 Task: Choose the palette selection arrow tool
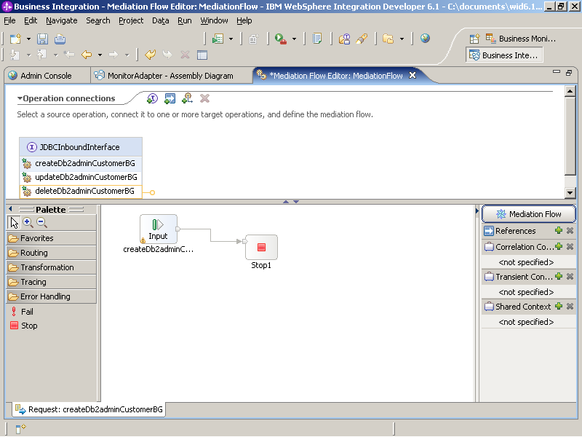(x=14, y=223)
